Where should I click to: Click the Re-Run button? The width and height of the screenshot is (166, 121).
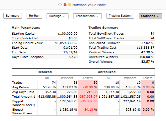click(34, 16)
